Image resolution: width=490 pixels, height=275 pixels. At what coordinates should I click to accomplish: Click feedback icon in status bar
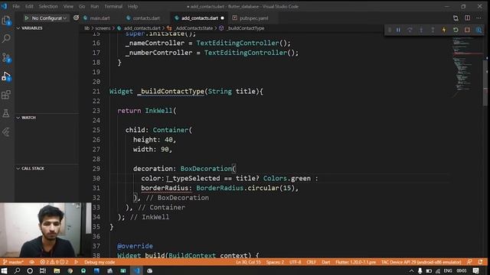tap(469, 262)
